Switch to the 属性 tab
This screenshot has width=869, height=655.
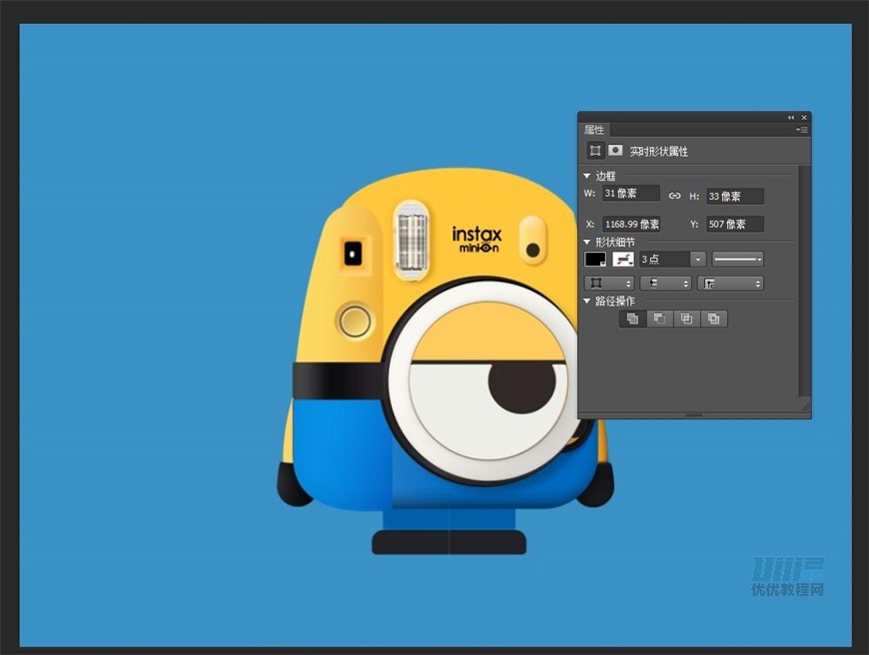[x=594, y=130]
